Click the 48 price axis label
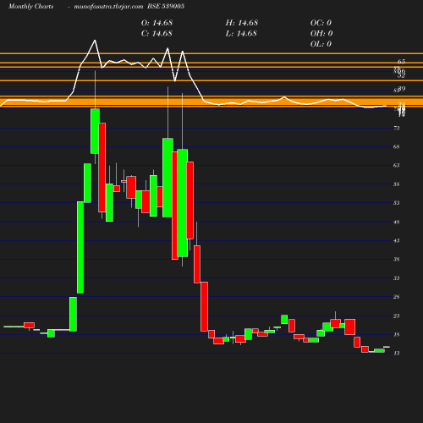 397,222
